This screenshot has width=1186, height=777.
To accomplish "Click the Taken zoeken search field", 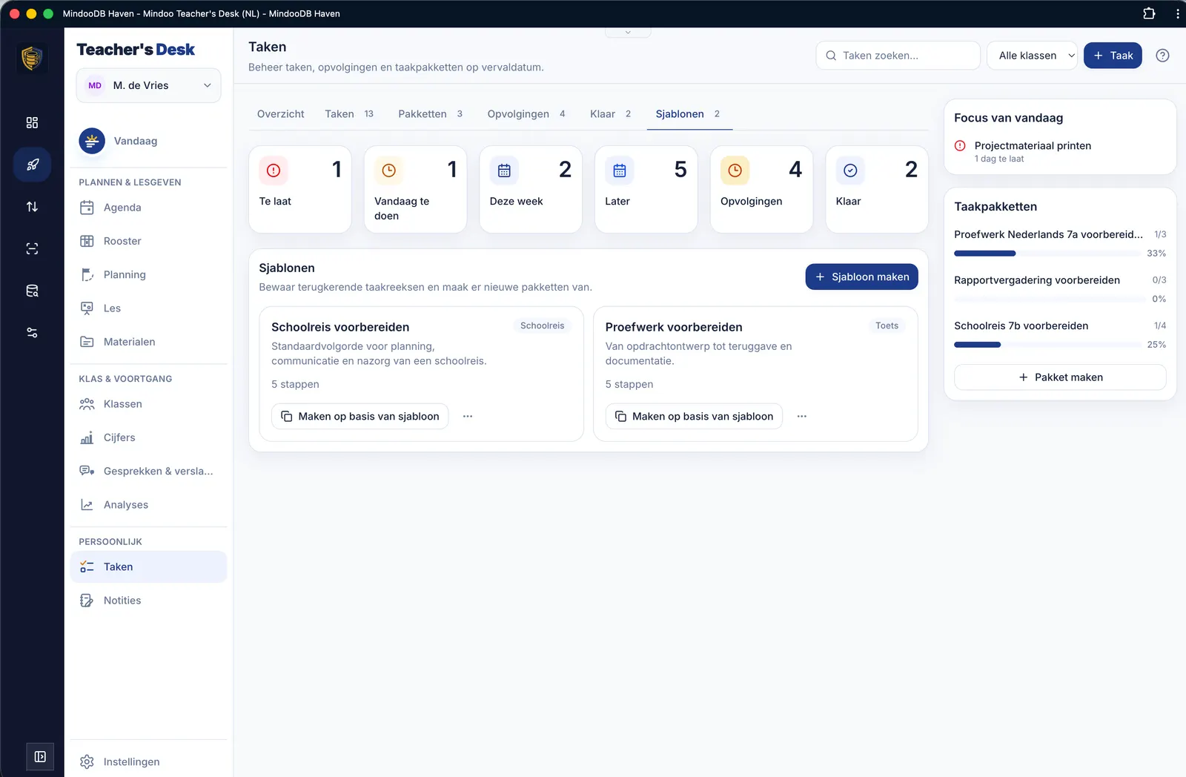I will (898, 56).
